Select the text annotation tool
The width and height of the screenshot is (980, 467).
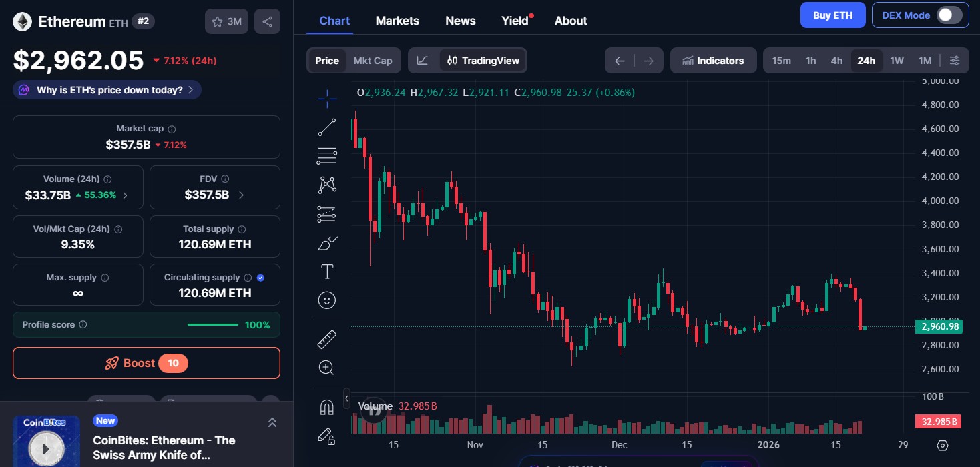327,272
